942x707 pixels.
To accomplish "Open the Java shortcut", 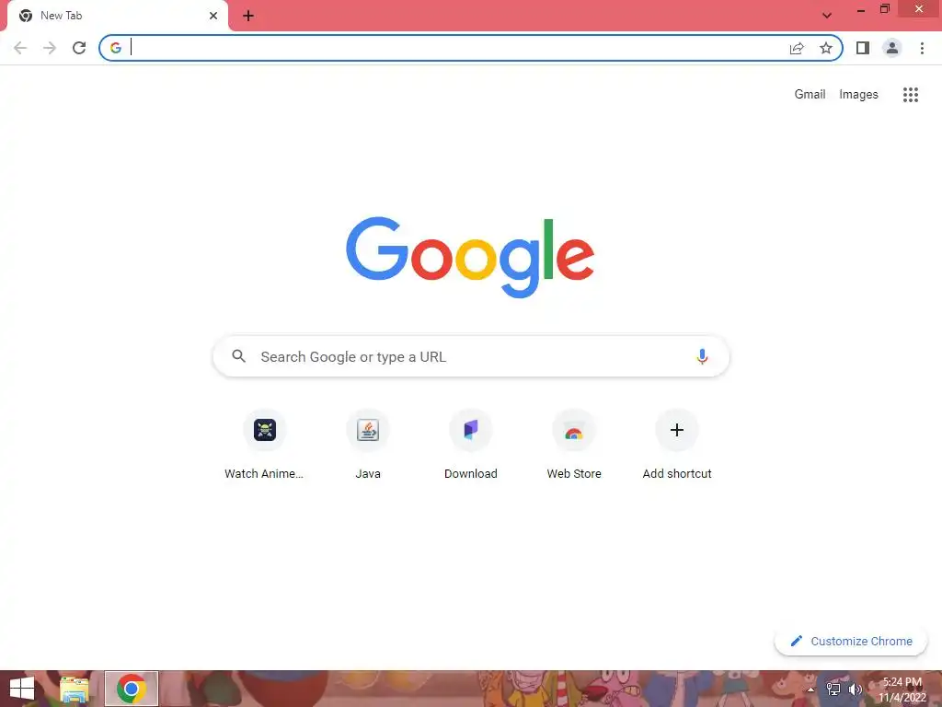I will tap(368, 445).
